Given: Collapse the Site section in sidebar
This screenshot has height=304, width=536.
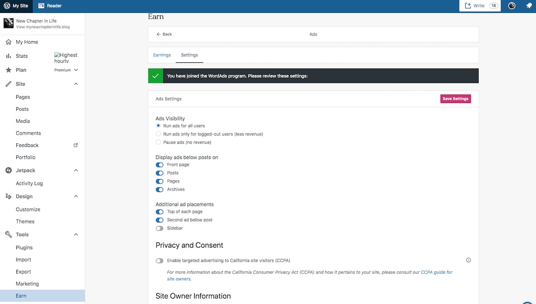Looking at the screenshot, I should tap(76, 84).
